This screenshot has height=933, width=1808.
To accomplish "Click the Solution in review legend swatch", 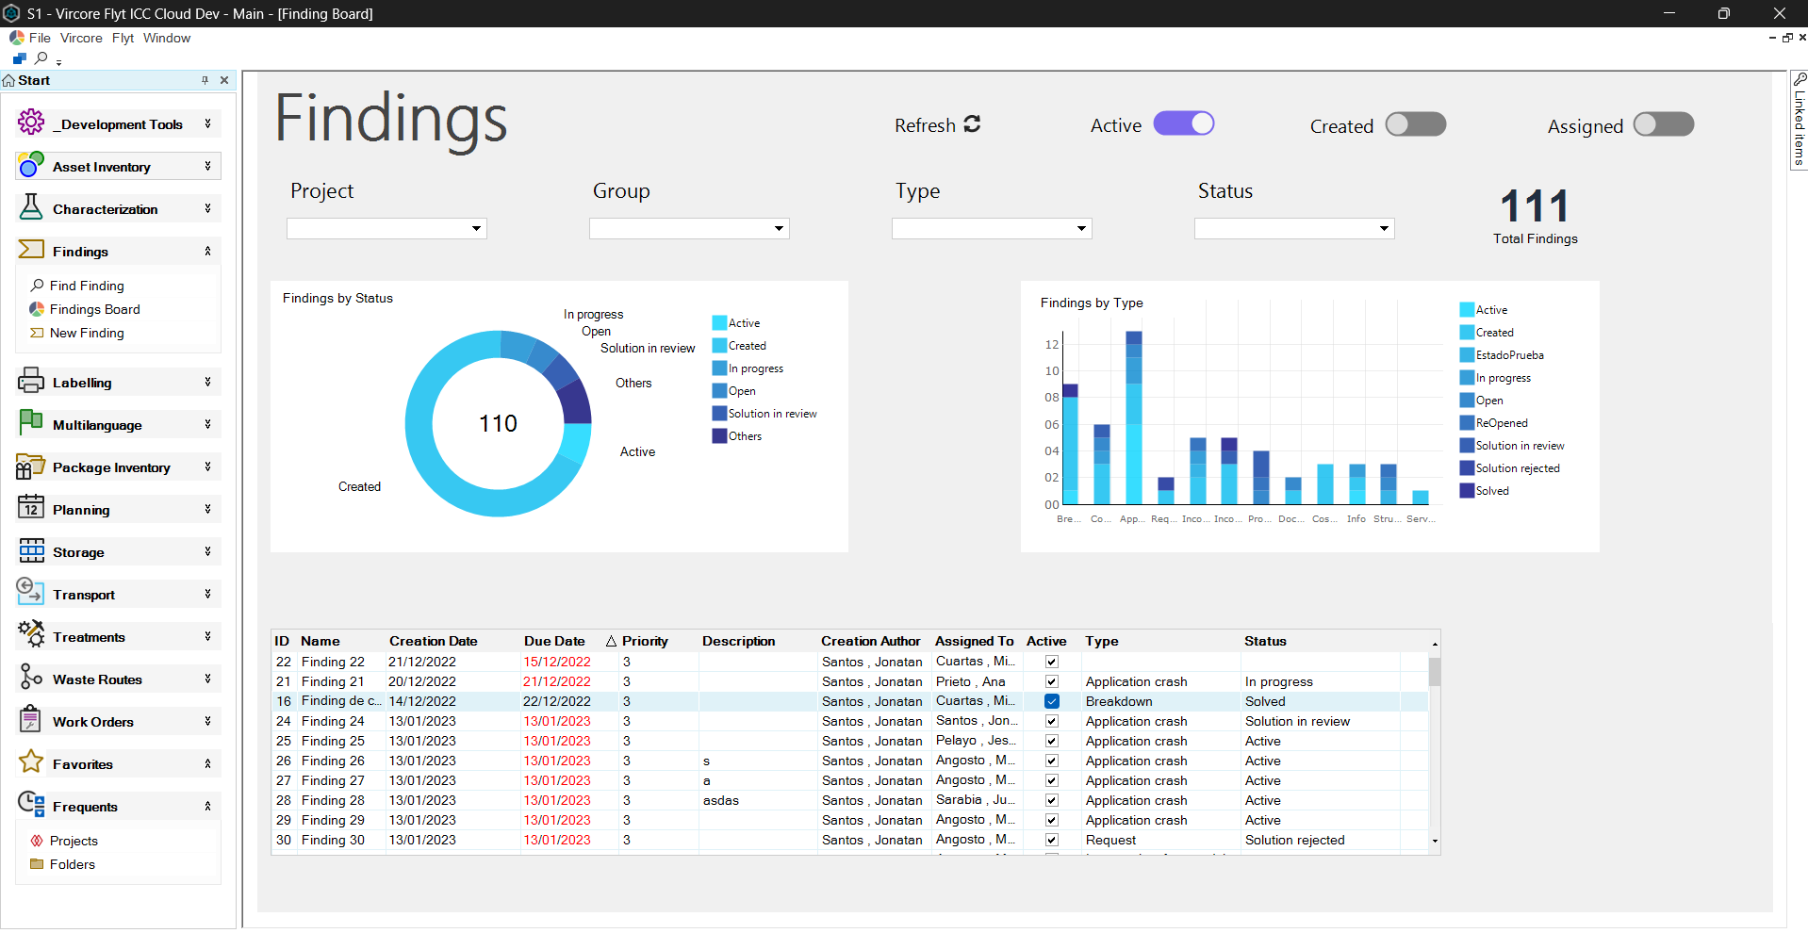I will 719,414.
